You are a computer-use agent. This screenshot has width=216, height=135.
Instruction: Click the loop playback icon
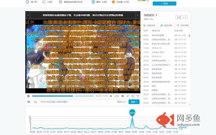[x=128, y=96]
